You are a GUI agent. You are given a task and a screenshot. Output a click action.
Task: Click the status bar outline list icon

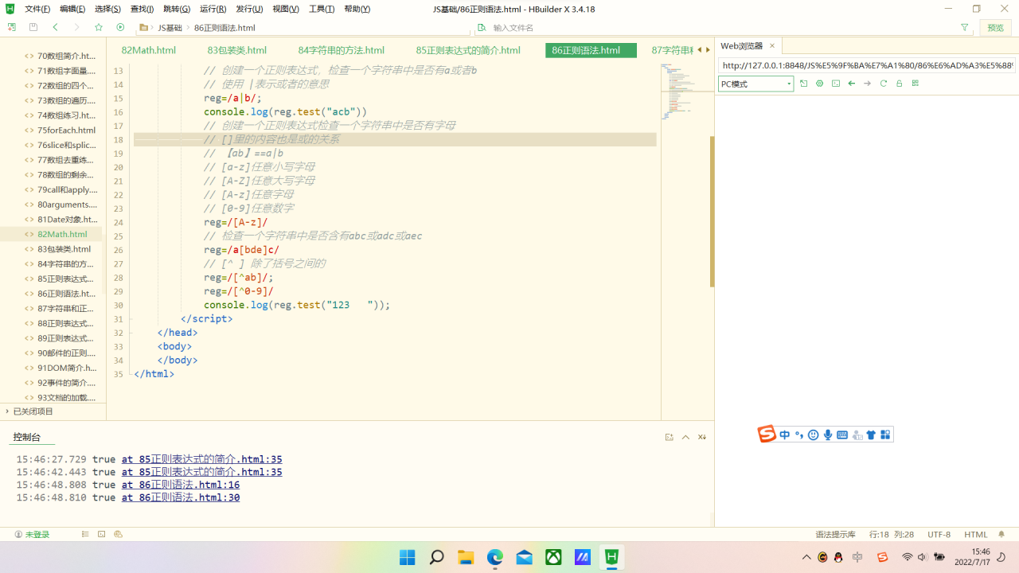pos(85,535)
